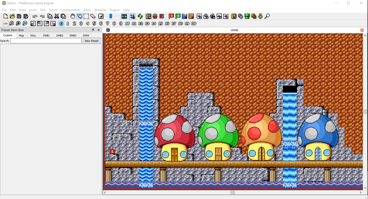The height and width of the screenshot is (199, 368).
Task: Click the right arrow of horizontal scrollbar
Action: [x=361, y=192]
